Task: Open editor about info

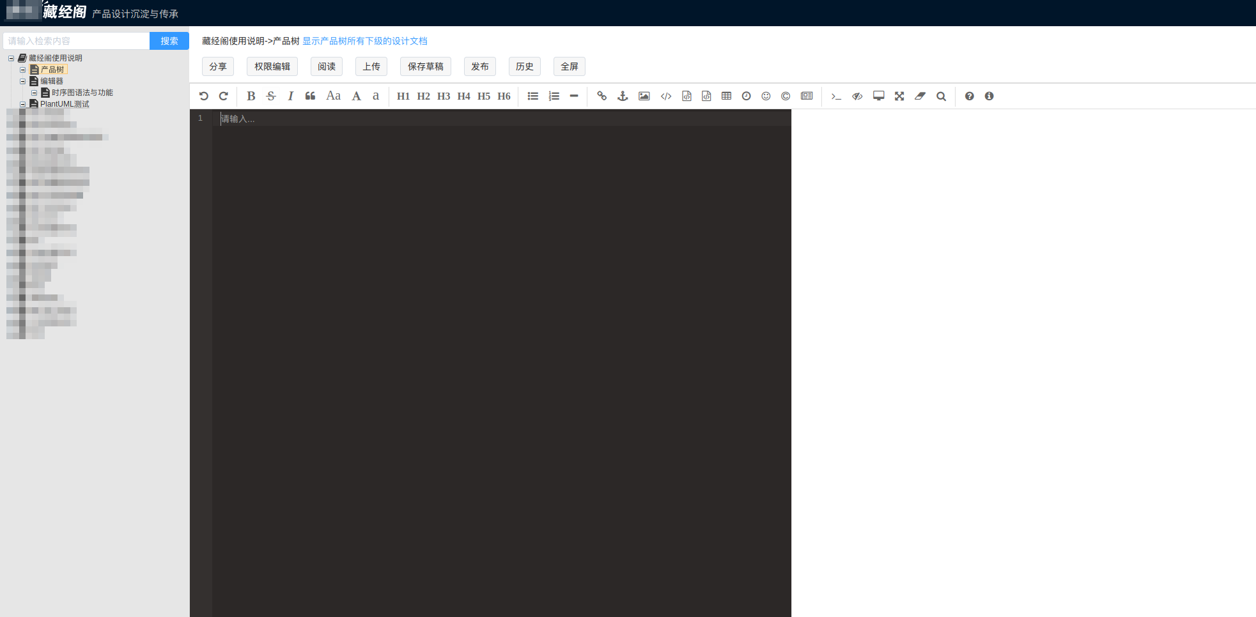Action: pyautogui.click(x=989, y=96)
